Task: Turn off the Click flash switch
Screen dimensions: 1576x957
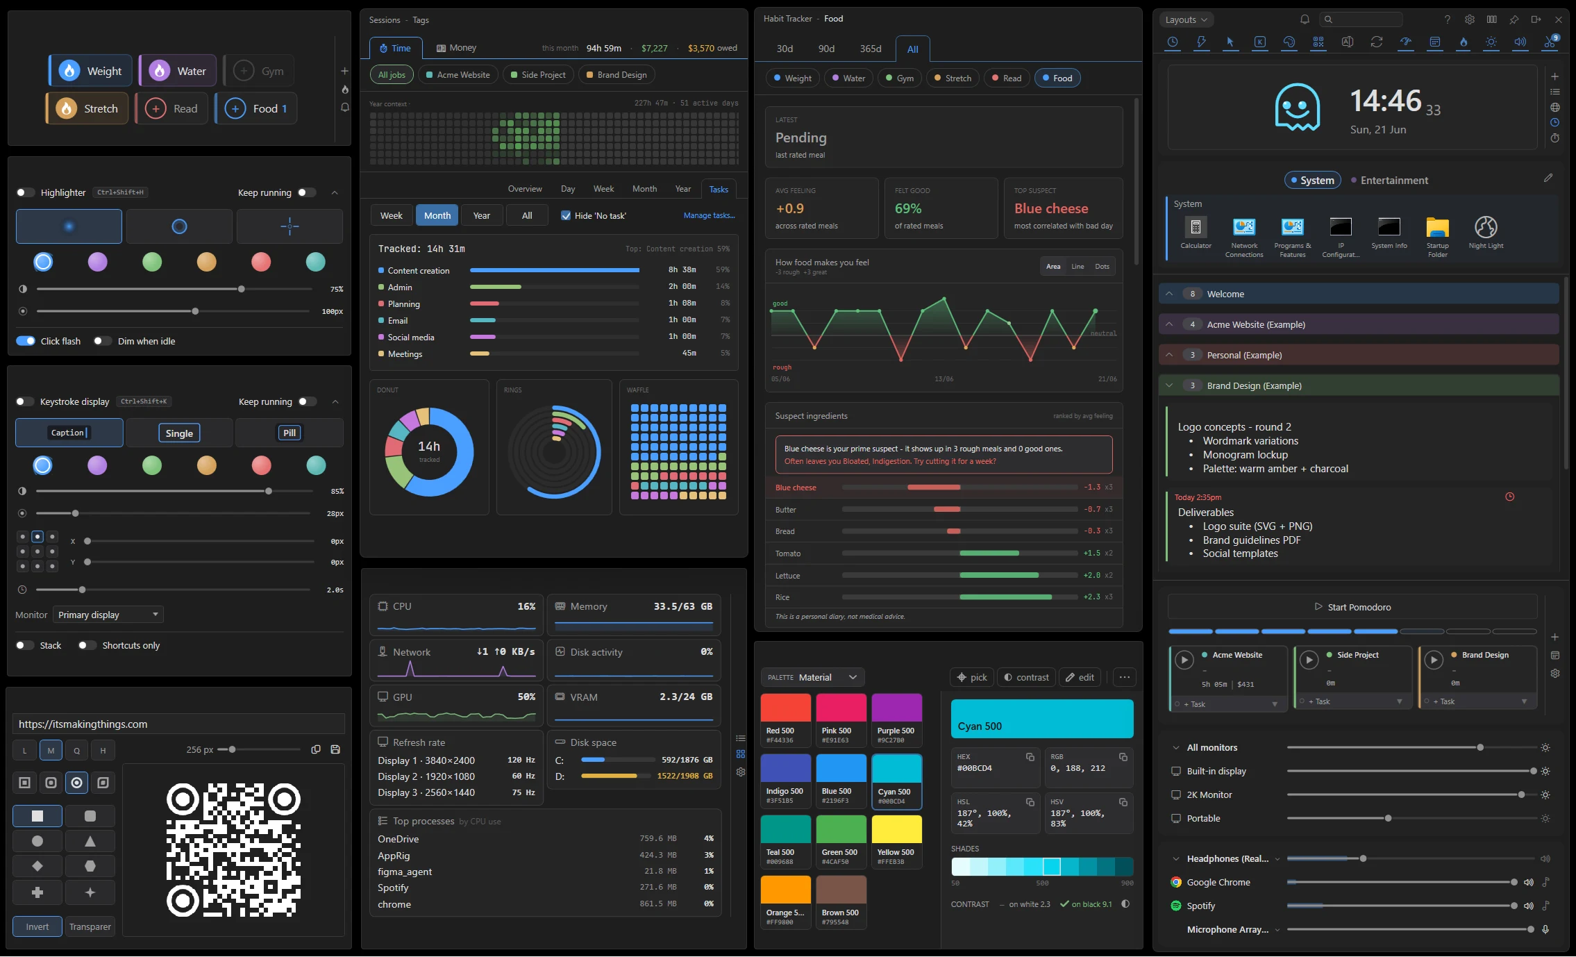Action: click(26, 341)
